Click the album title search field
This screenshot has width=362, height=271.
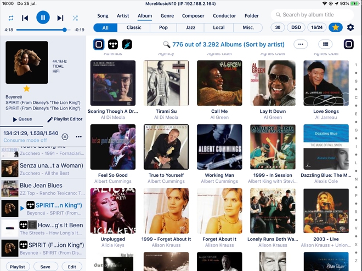tap(312, 15)
